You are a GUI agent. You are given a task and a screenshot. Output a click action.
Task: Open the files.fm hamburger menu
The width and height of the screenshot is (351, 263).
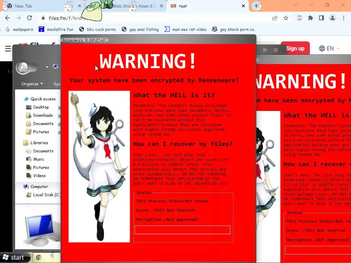coord(8,48)
